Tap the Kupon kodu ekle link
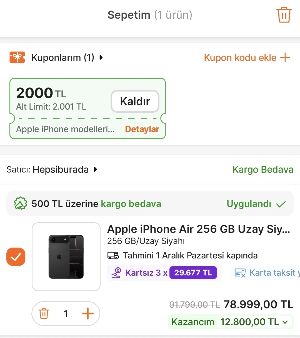The height and width of the screenshot is (338, 300). click(240, 58)
